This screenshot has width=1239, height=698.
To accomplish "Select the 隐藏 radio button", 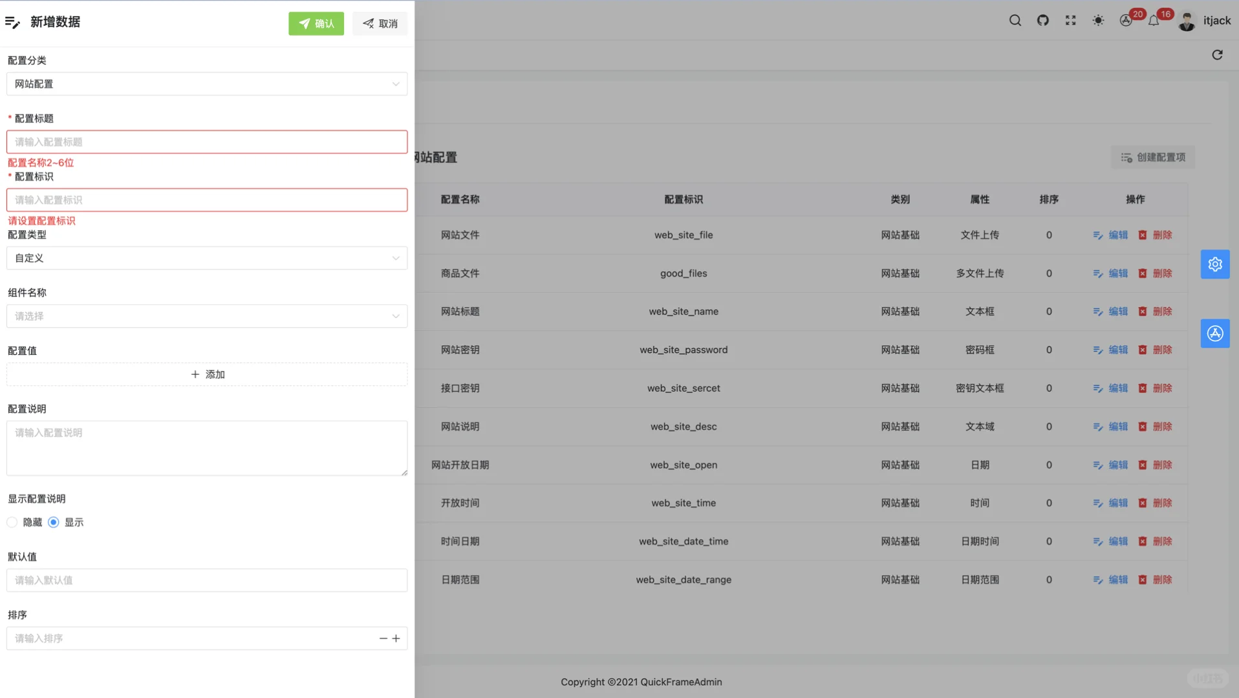I will pos(12,522).
